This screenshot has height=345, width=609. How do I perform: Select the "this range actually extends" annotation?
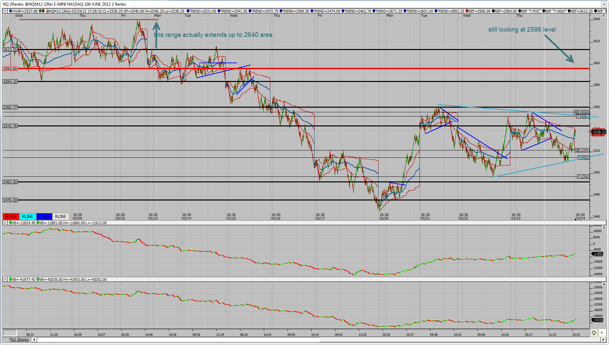(x=213, y=35)
